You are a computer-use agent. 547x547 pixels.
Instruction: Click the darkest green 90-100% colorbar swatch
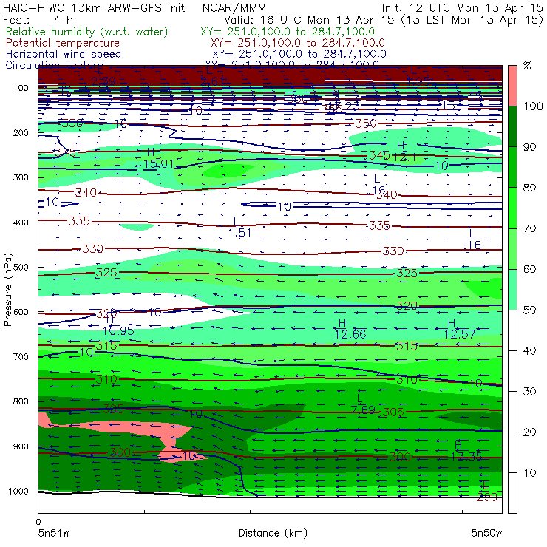pos(512,126)
